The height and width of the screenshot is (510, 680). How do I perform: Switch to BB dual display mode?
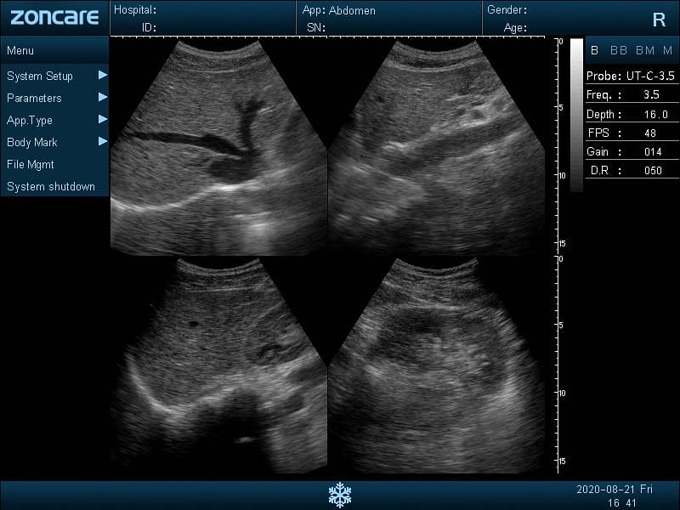point(619,50)
